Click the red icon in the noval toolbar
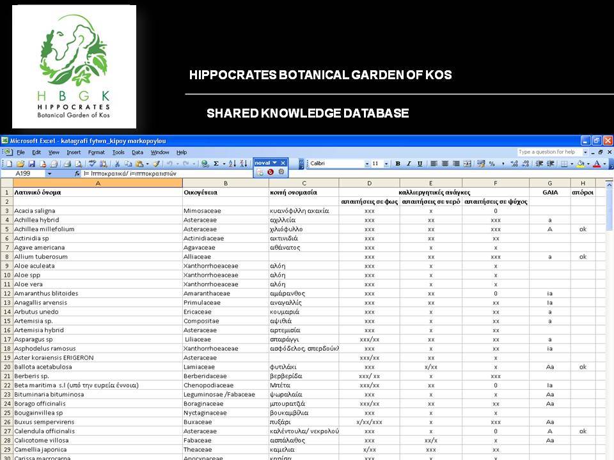The image size is (614, 460). pos(271,172)
